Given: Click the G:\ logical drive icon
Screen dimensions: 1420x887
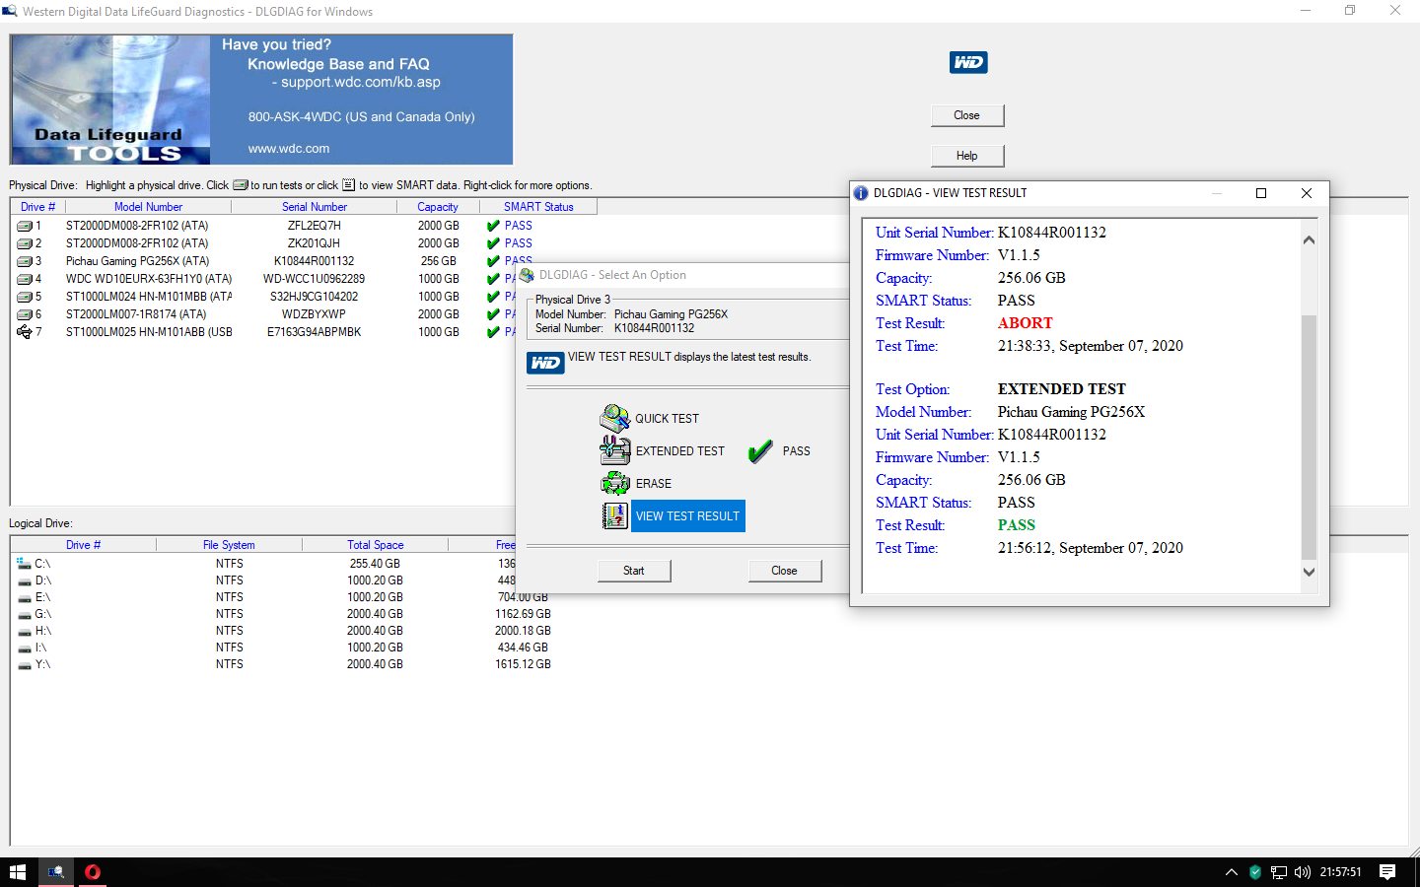Looking at the screenshot, I should tap(24, 614).
